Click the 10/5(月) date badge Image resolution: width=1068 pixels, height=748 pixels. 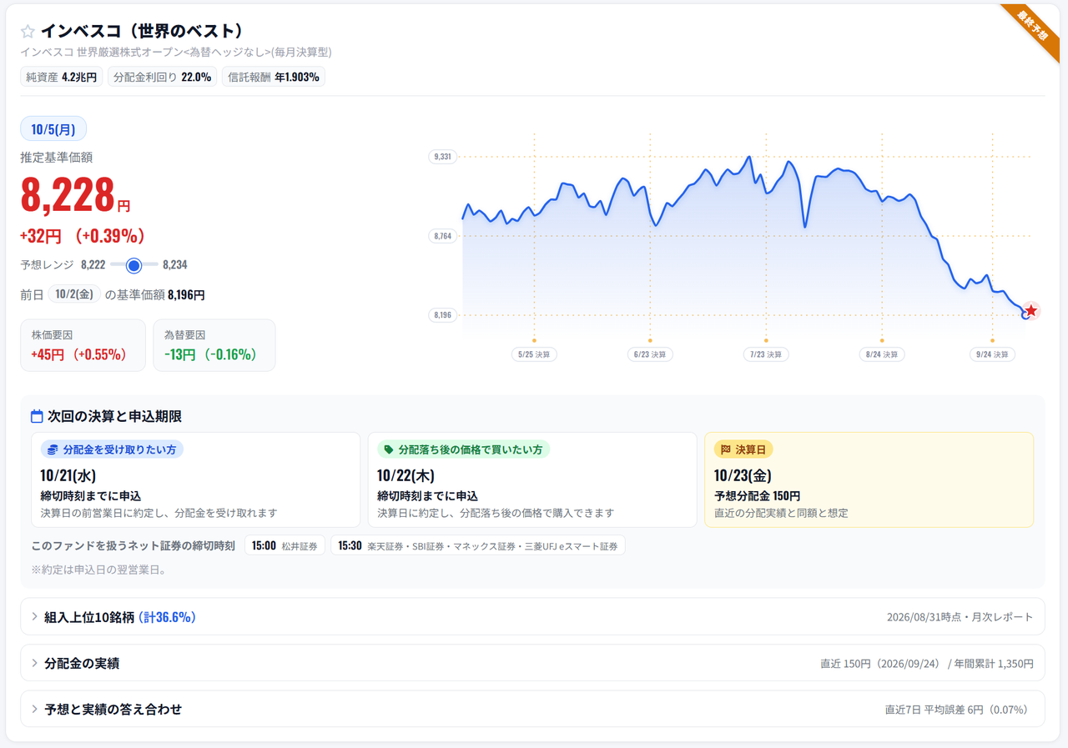(53, 128)
